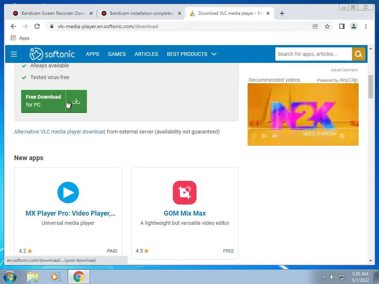Share this page icon in address bar
Image resolution: width=379 pixels, height=284 pixels.
(x=315, y=26)
